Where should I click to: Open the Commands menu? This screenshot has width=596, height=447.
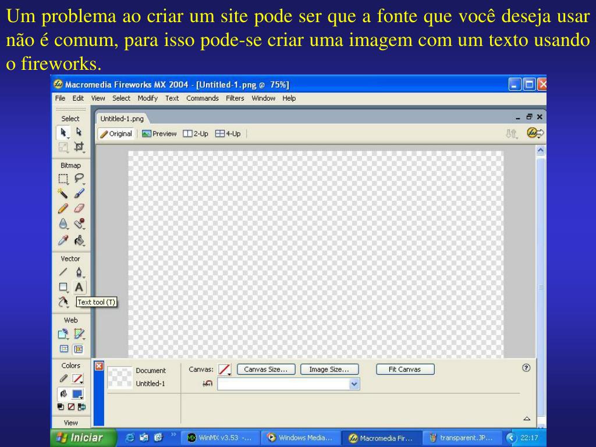(x=202, y=98)
